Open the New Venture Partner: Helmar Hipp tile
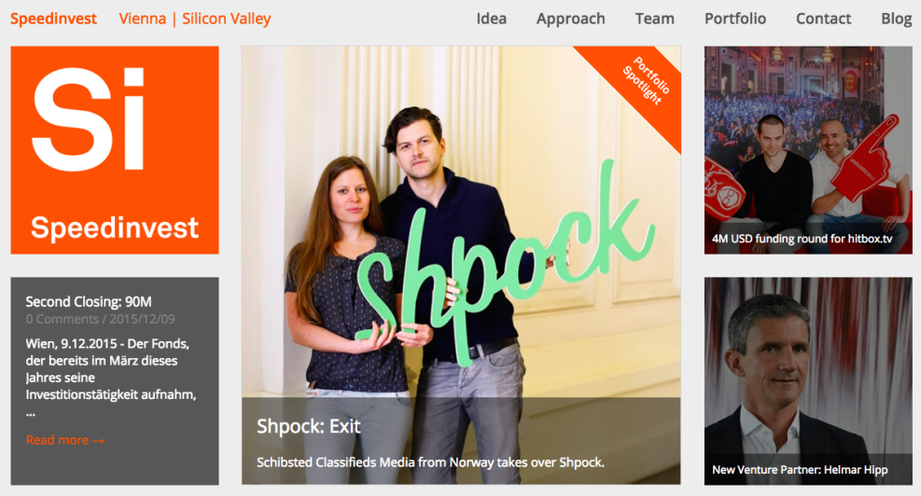The width and height of the screenshot is (921, 496). [x=808, y=381]
